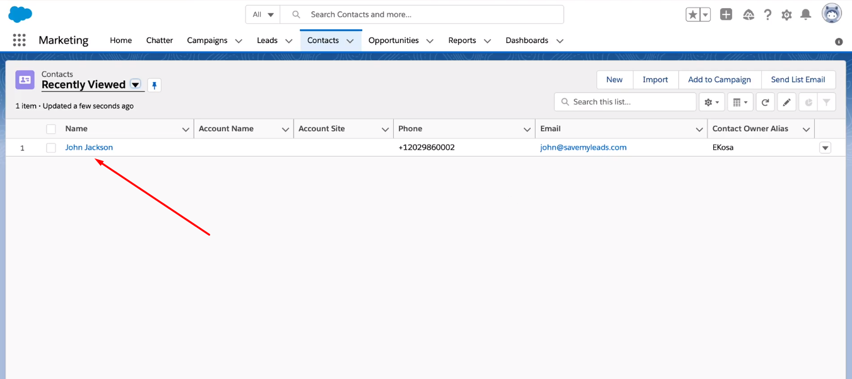Click the Show charts icon
This screenshot has width=852, height=379.
coord(808,102)
